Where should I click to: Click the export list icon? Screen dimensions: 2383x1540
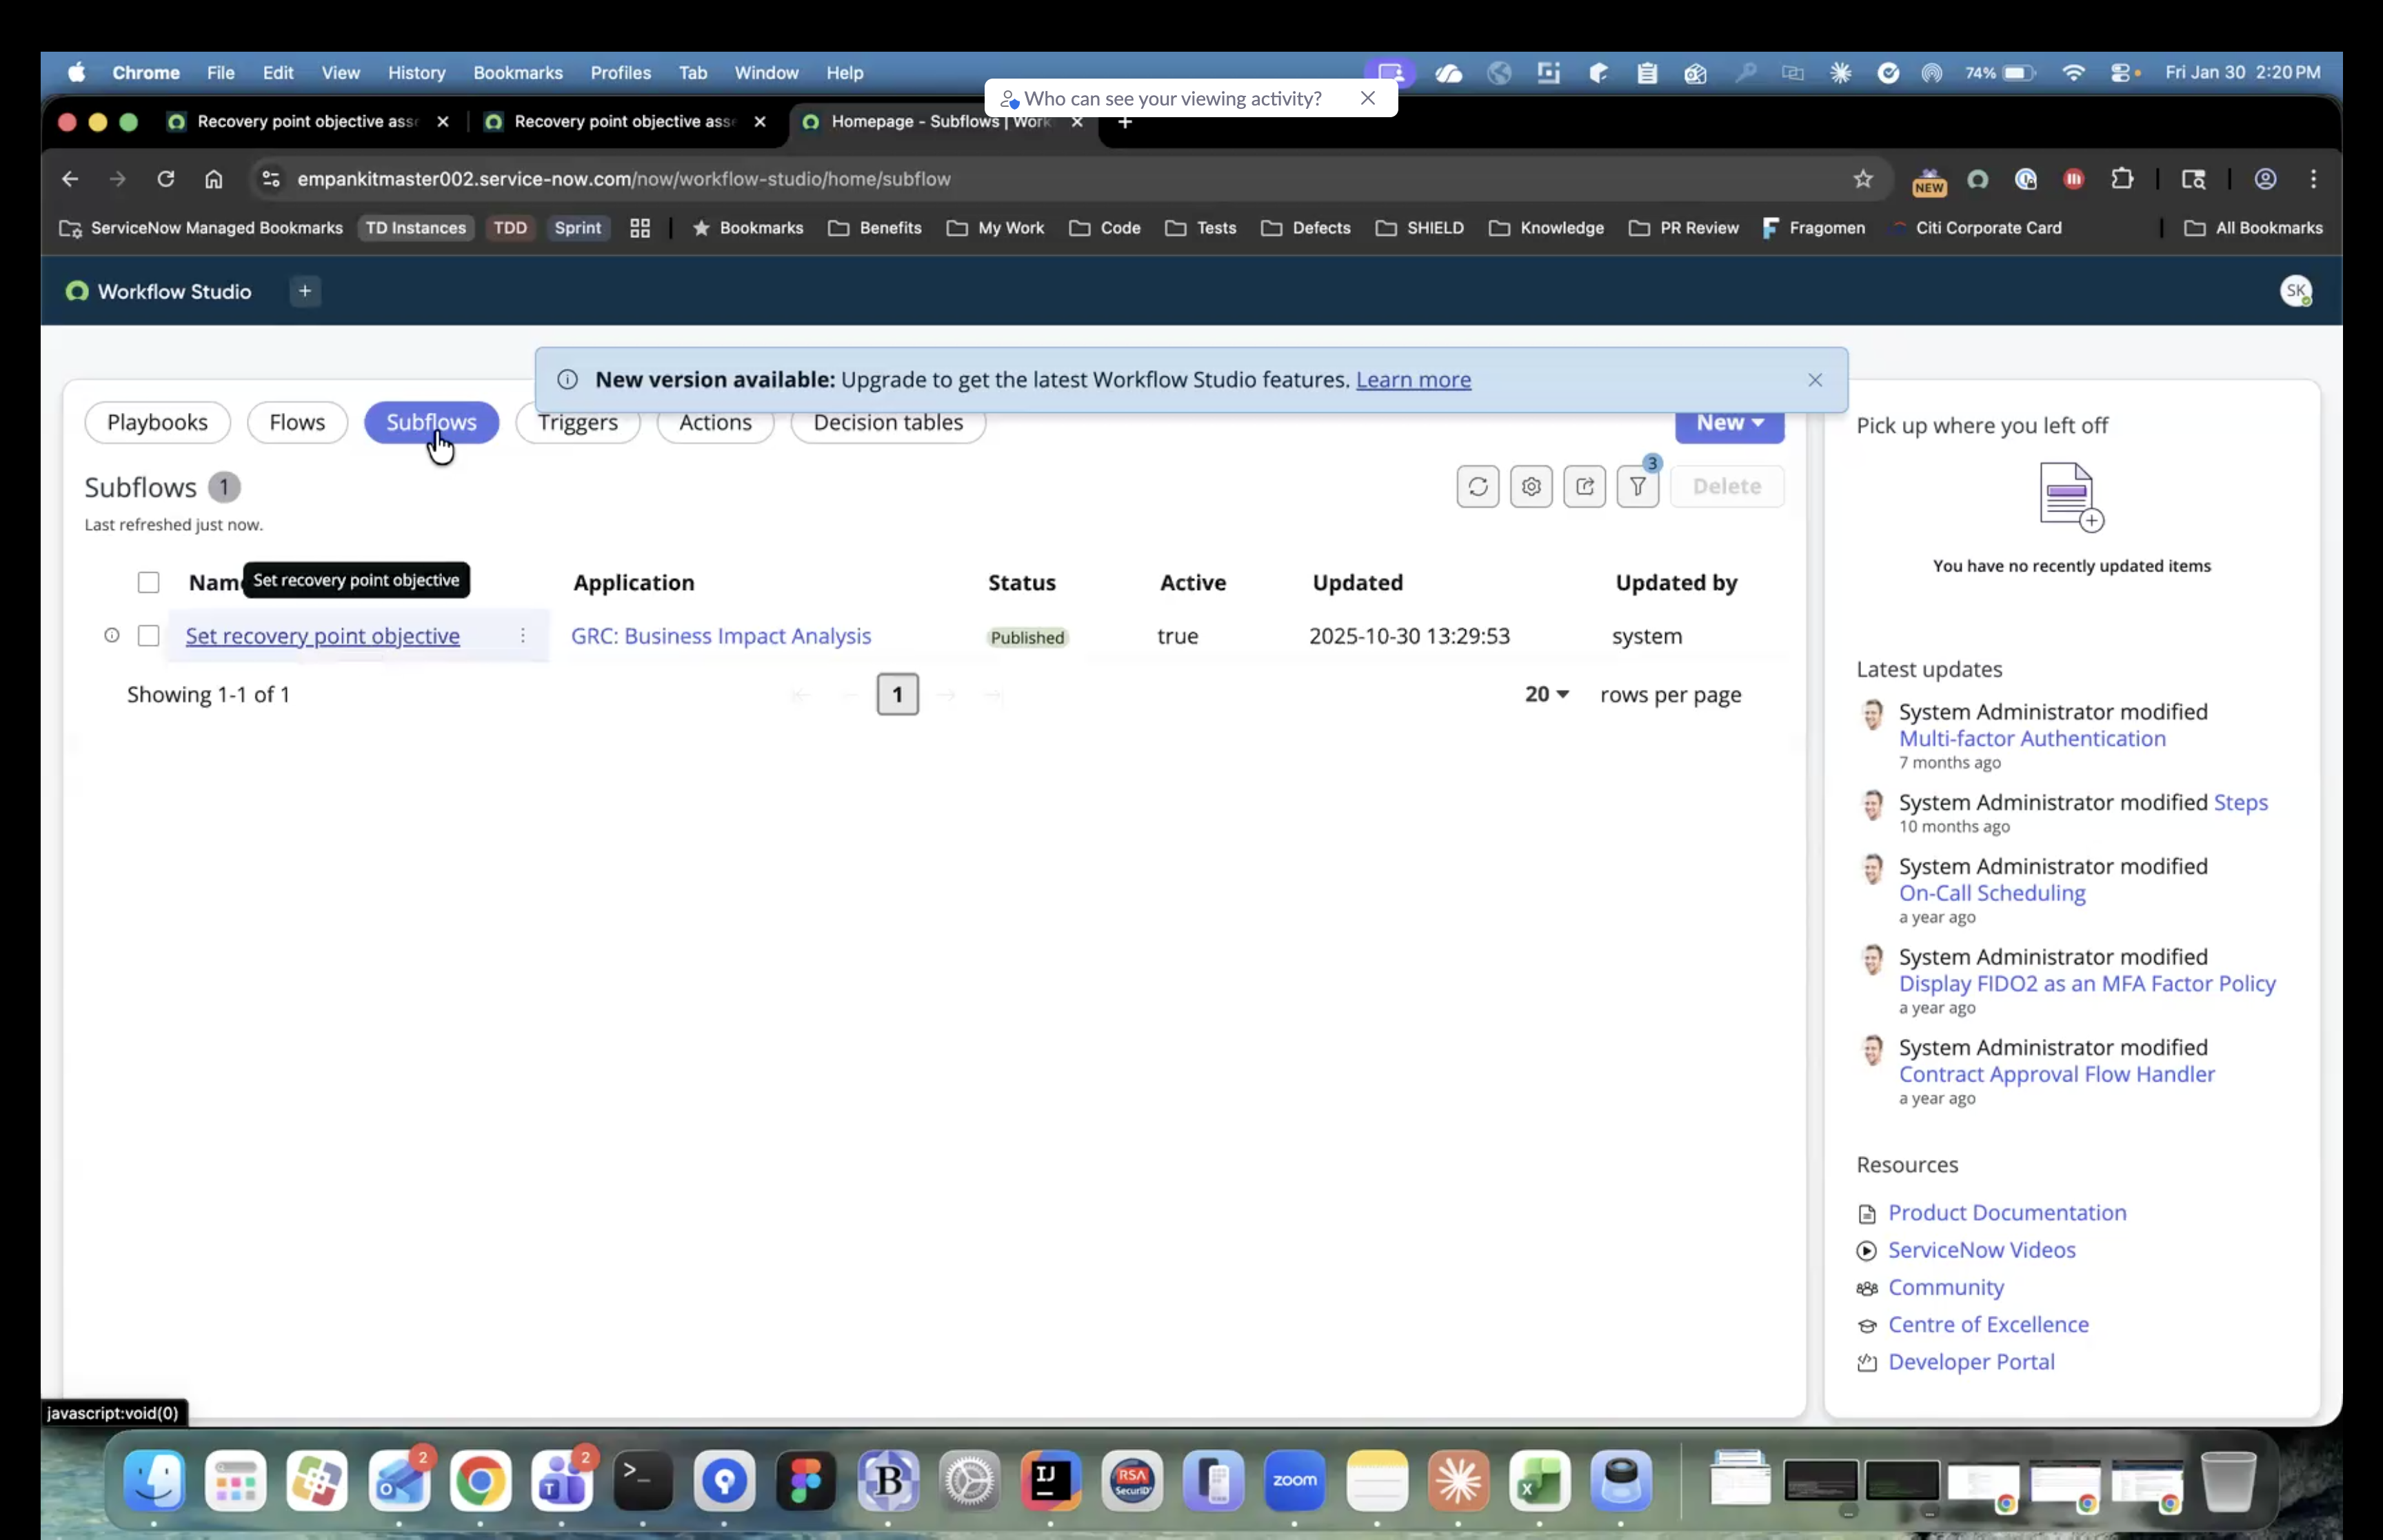1584,487
